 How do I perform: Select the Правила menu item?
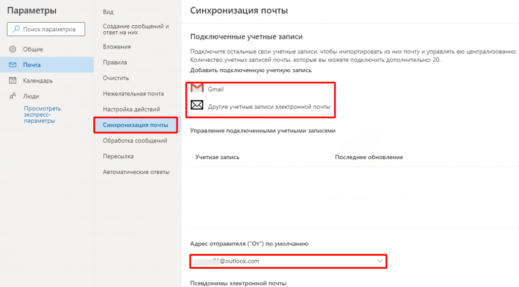point(115,62)
